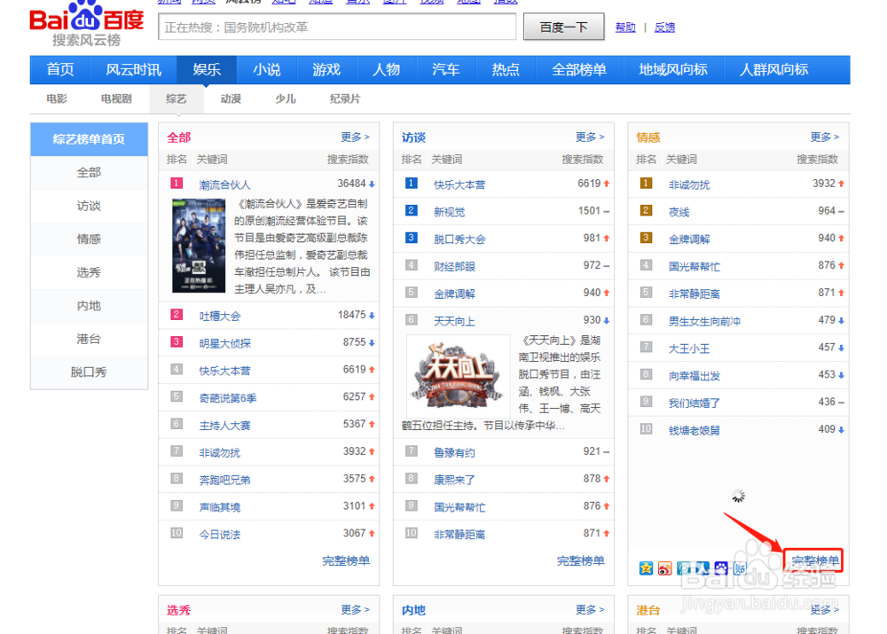
Task: Open 完整榜单 in the 全部 panel
Action: (346, 561)
